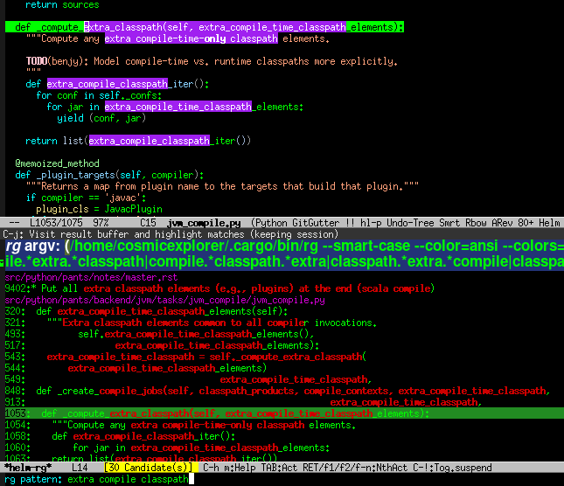This screenshot has height=486, width=564.
Task: Click the C-h m:Help hint
Action: point(229,468)
